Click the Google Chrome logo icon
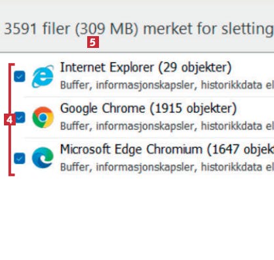The width and height of the screenshot is (274, 260). pos(43,118)
